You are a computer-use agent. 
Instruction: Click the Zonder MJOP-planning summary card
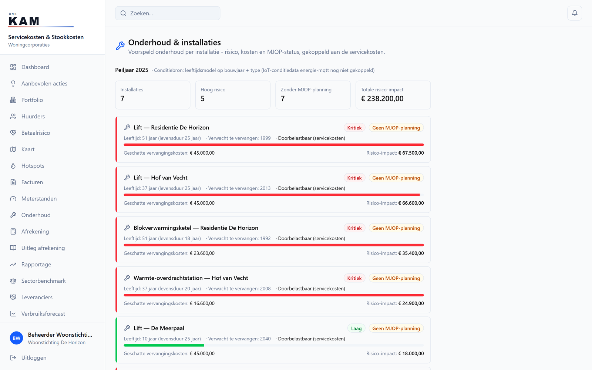[x=313, y=95]
